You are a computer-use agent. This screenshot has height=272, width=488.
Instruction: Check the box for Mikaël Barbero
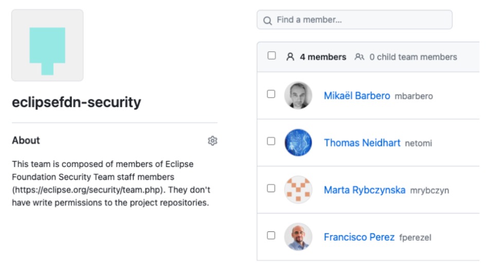[x=271, y=95]
